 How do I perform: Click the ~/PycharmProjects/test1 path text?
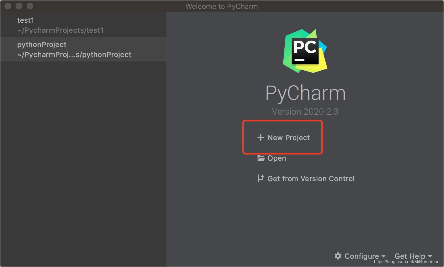60,30
